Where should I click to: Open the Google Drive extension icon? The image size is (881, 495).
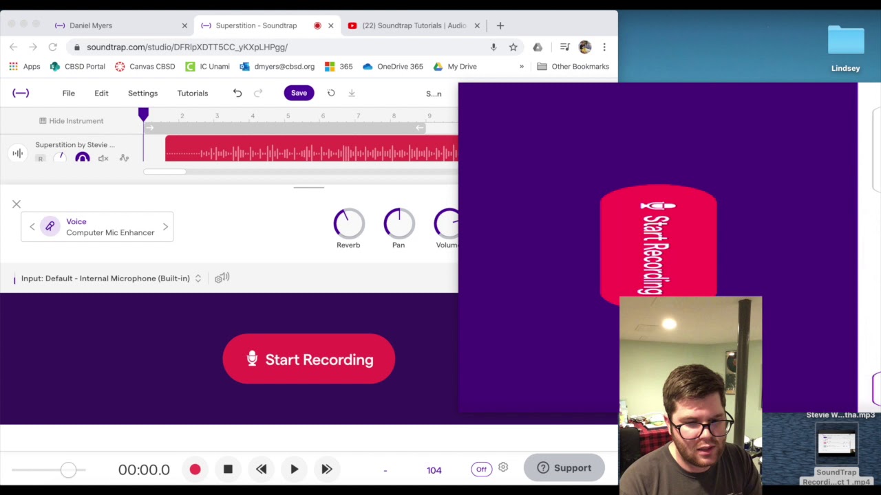click(538, 47)
